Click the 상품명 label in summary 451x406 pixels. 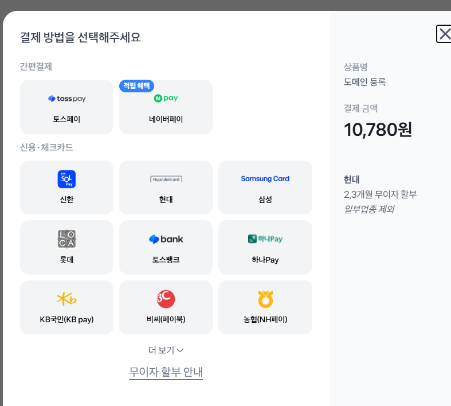tap(356, 67)
